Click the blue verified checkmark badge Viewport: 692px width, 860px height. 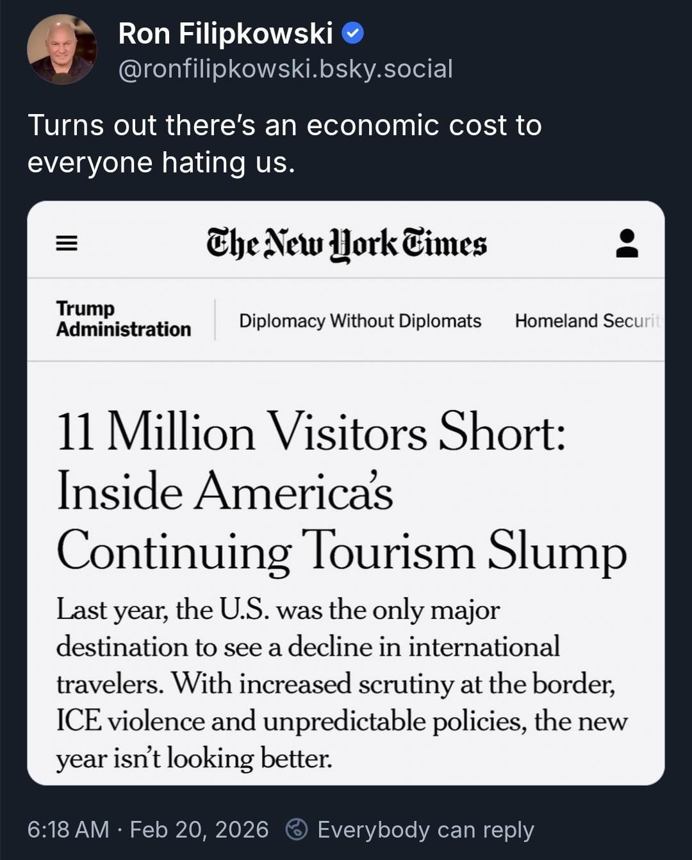[352, 33]
